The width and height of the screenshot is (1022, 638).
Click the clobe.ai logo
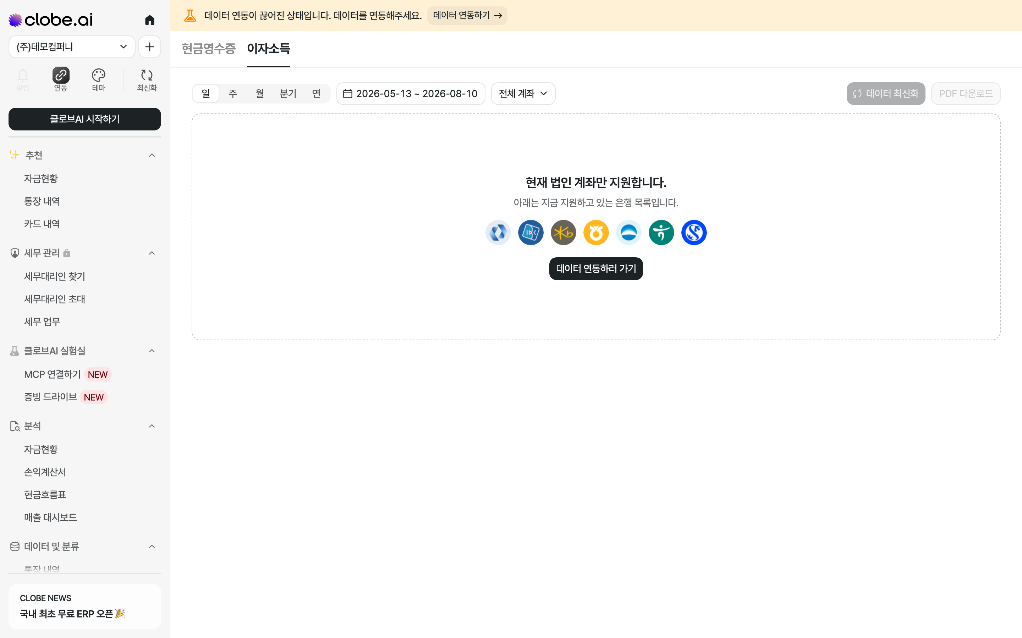(x=51, y=20)
